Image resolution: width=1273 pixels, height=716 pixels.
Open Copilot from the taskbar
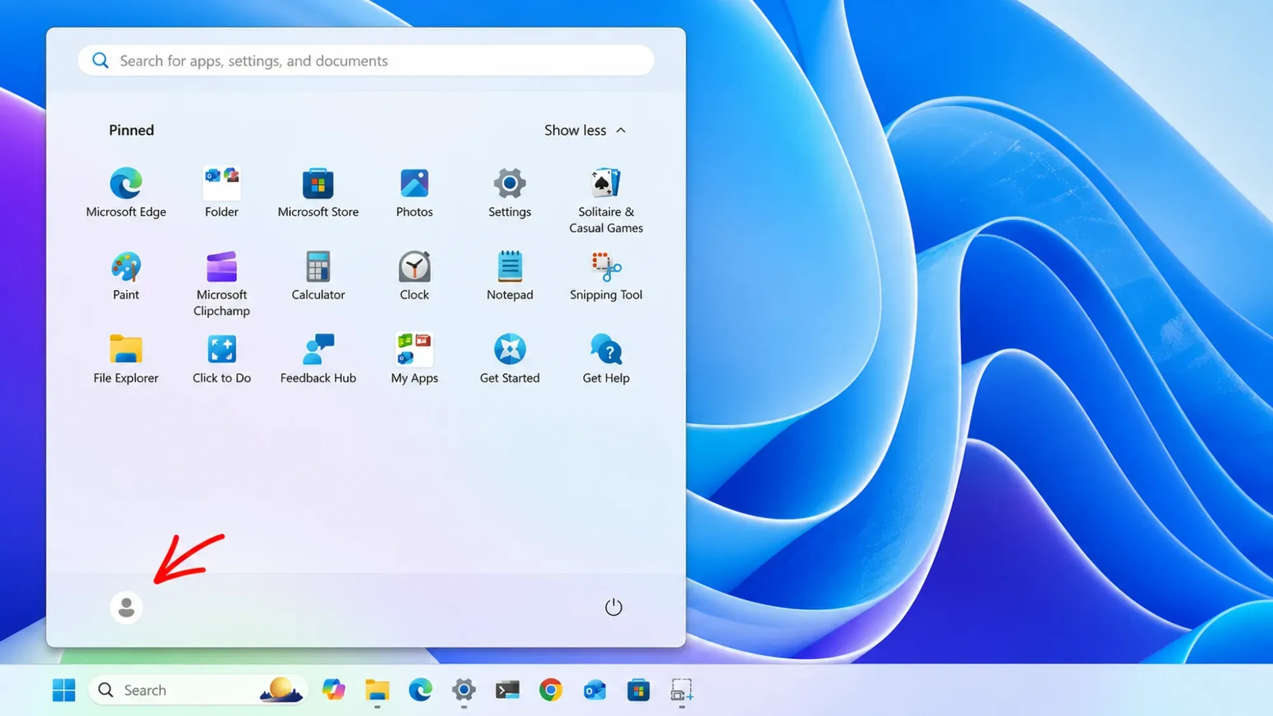coord(334,690)
